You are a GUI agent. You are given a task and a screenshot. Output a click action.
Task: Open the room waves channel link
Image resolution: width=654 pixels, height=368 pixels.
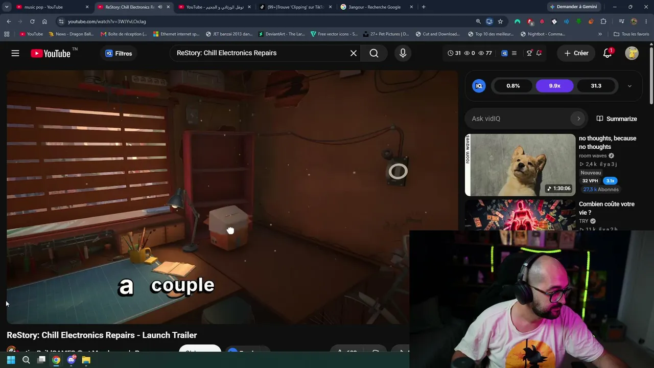coord(593,156)
